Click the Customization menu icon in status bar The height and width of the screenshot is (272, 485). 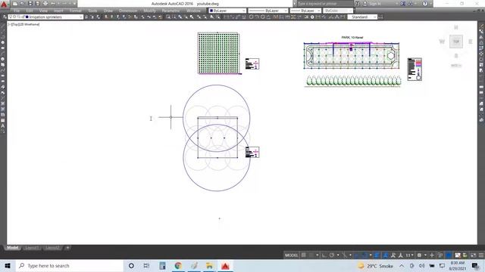tap(481, 255)
